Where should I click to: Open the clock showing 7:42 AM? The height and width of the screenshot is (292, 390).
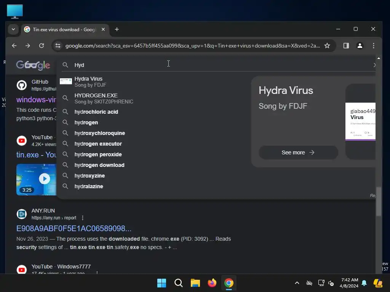349,283
